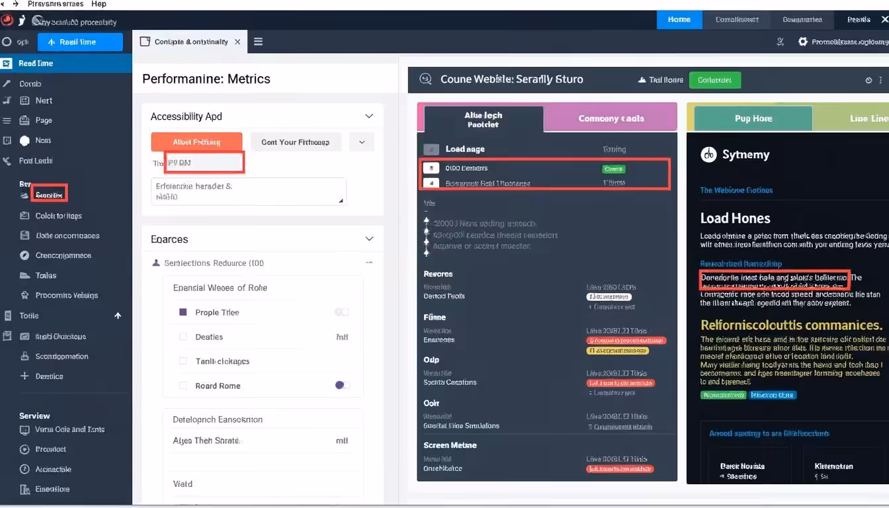Close the Contapte & ontptinality tab
The image size is (889, 508).
coord(237,42)
